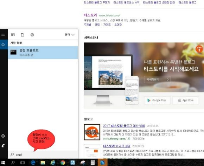Click the App Store button

(186, 100)
